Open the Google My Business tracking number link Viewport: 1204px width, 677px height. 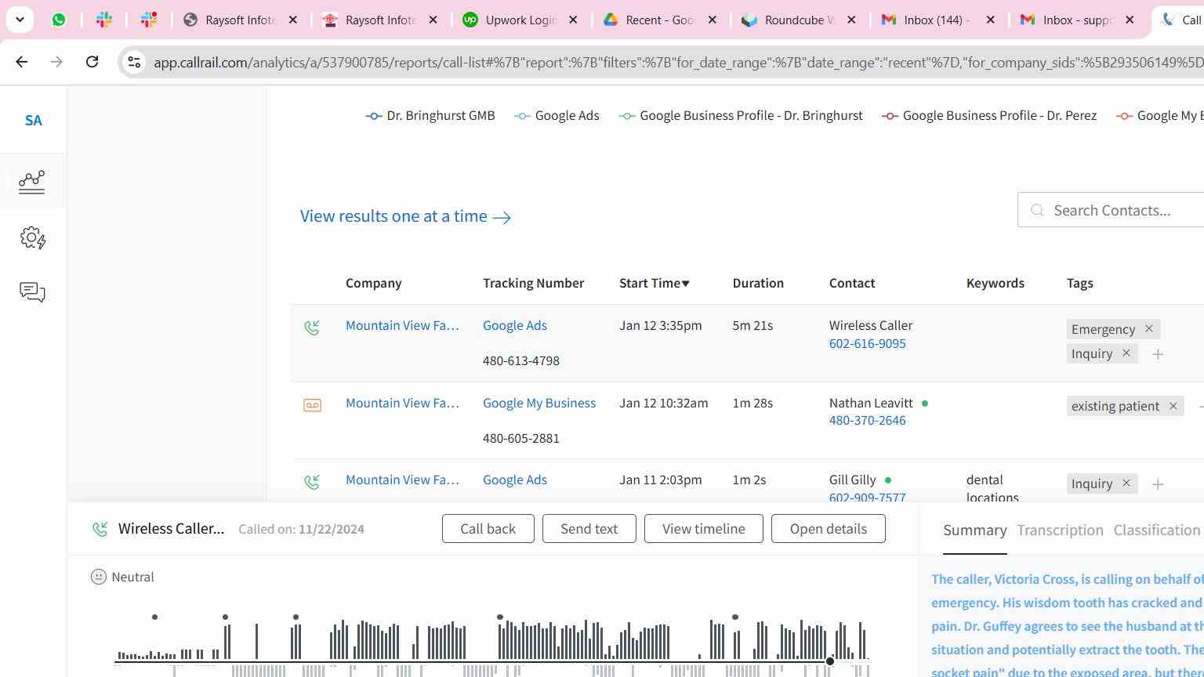tap(539, 403)
